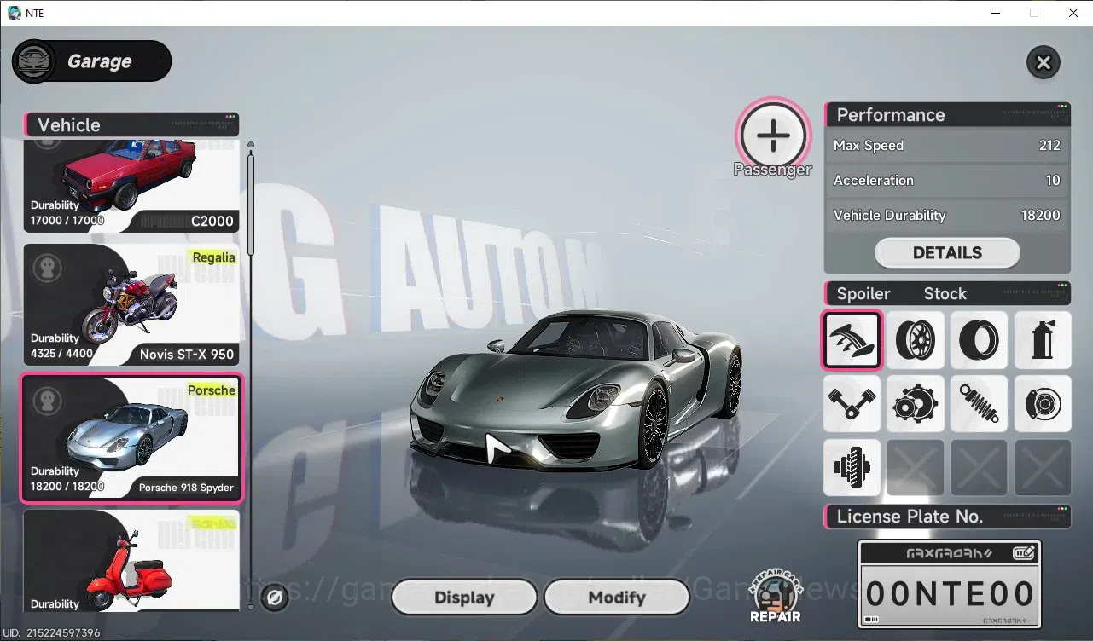The width and height of the screenshot is (1093, 641).
Task: Open the suspension spring modification slot
Action: point(979,403)
